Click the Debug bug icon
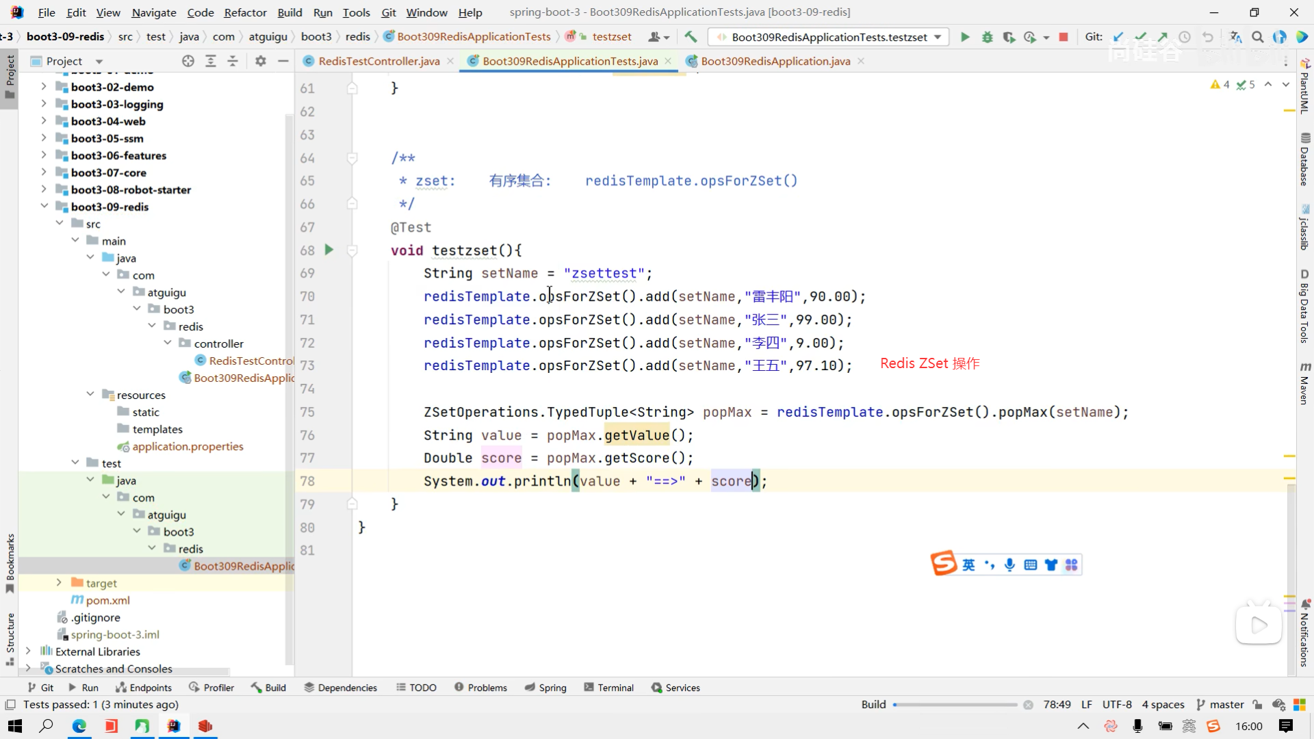 click(987, 37)
